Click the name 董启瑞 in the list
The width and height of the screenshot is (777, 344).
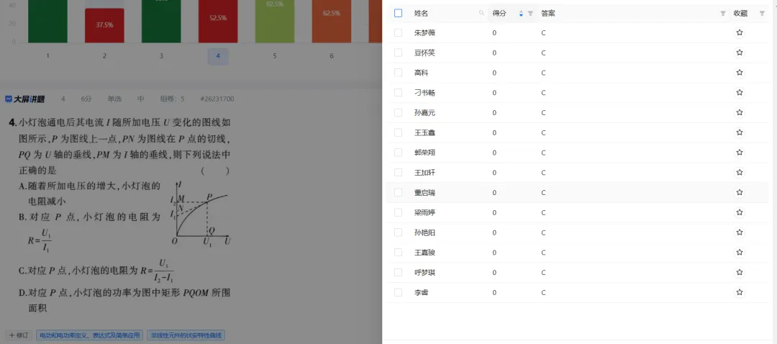424,192
